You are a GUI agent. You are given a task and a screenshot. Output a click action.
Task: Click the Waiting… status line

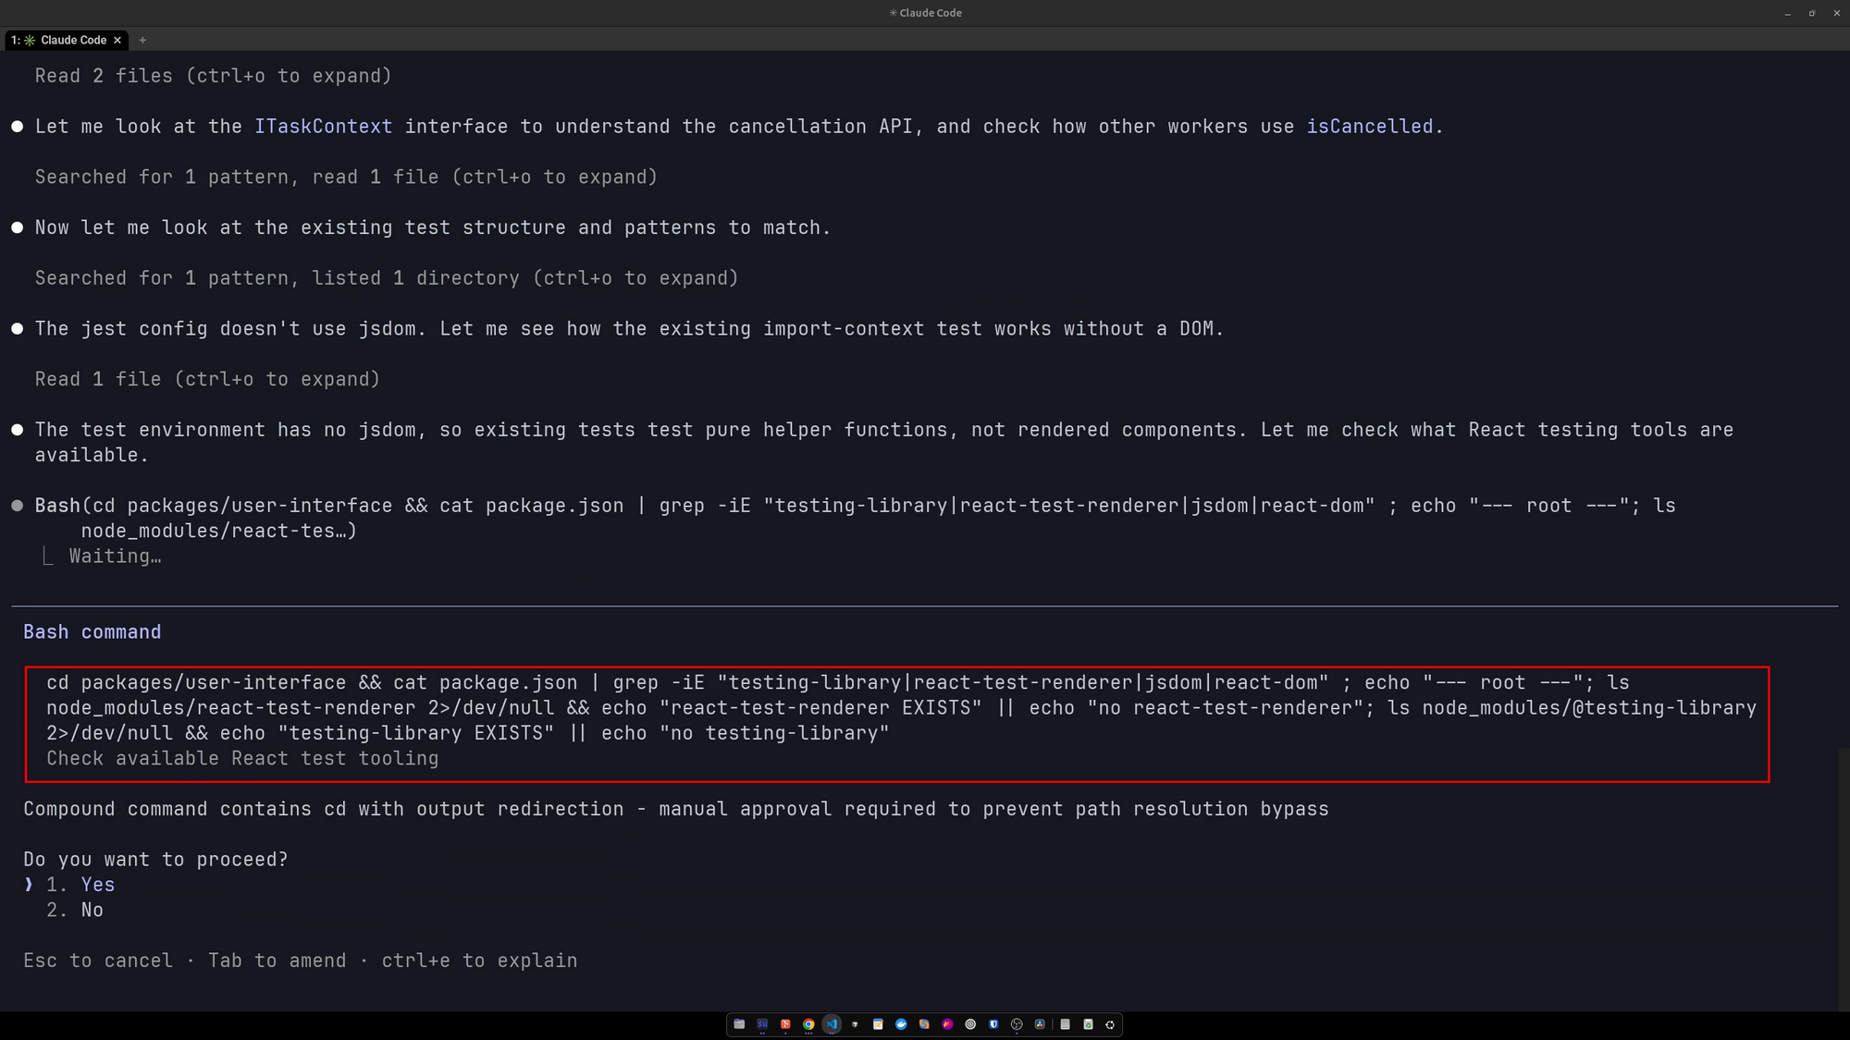pos(115,557)
